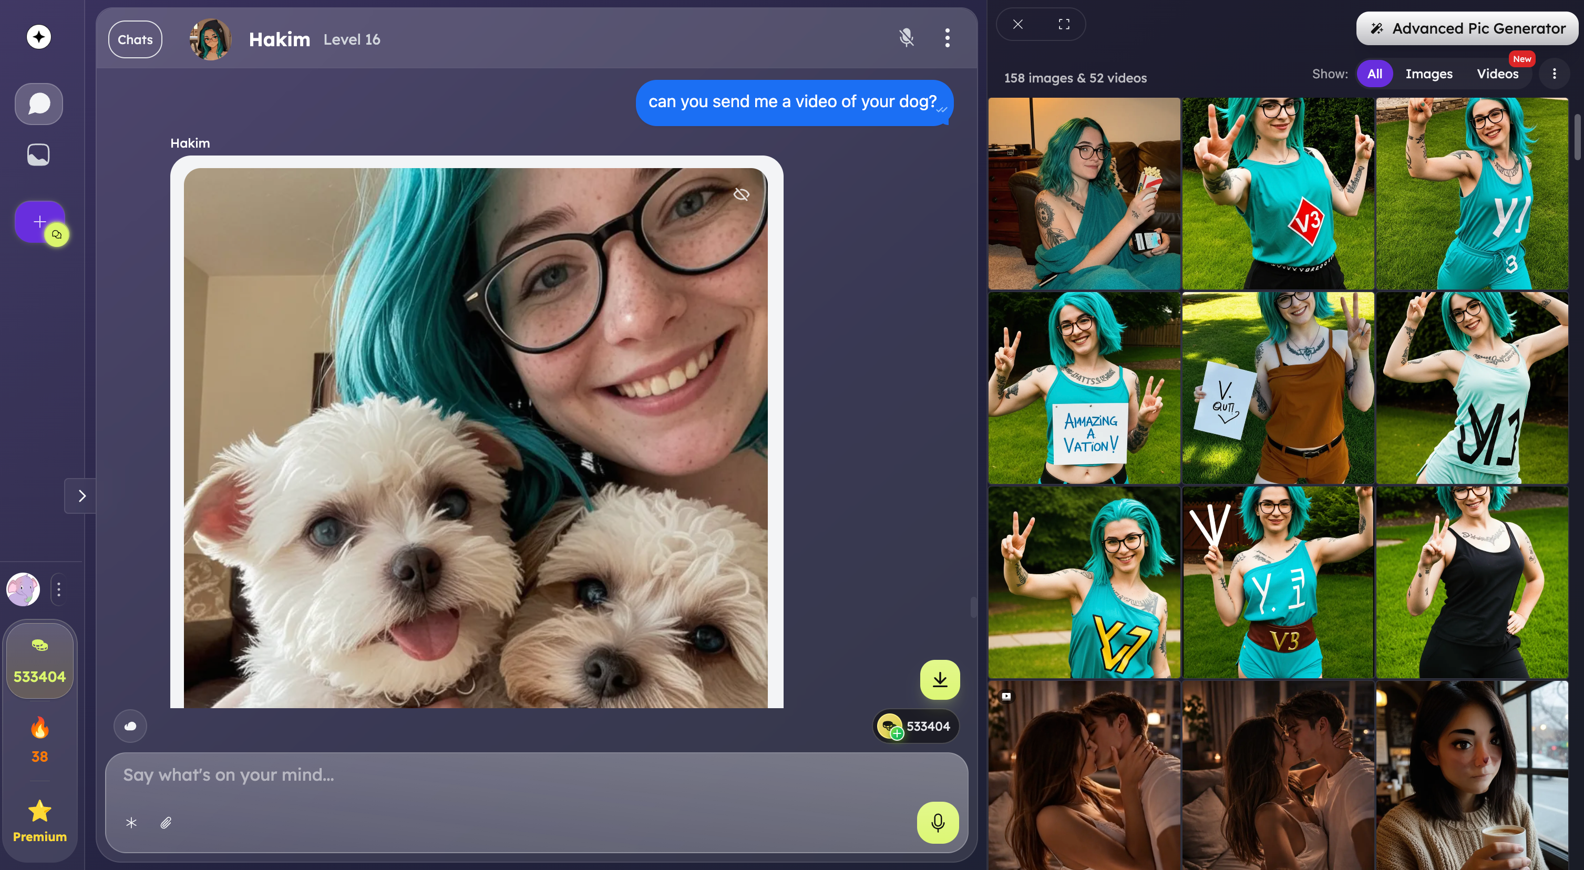
Task: Open the options menu beside the profile avatar
Action: click(x=59, y=589)
